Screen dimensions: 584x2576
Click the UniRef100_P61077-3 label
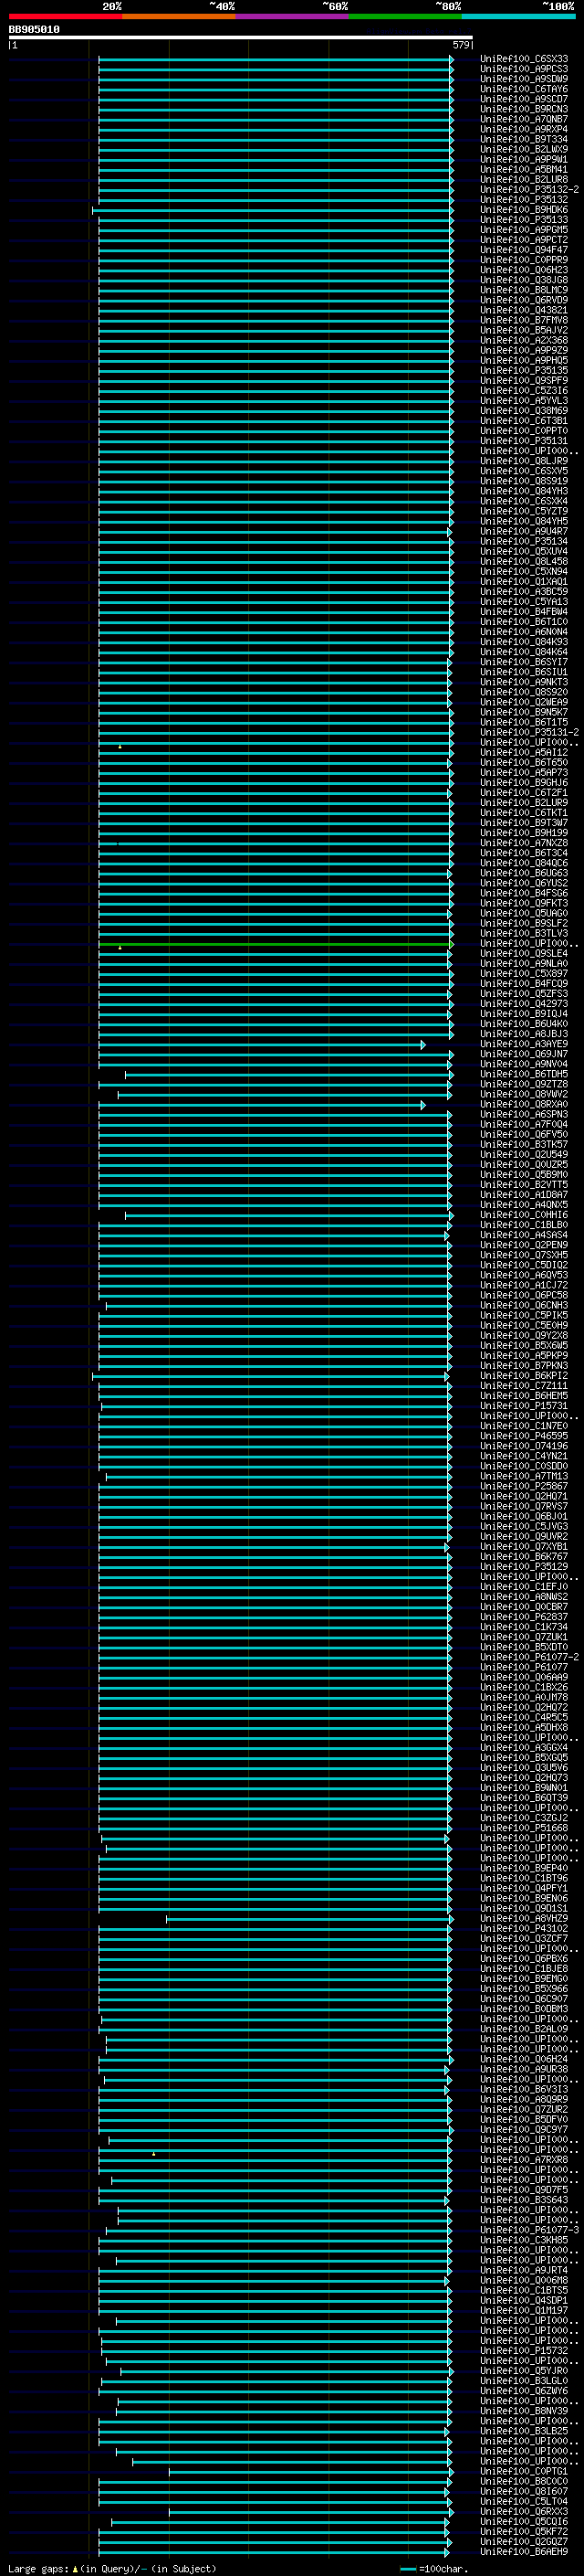pos(529,2230)
